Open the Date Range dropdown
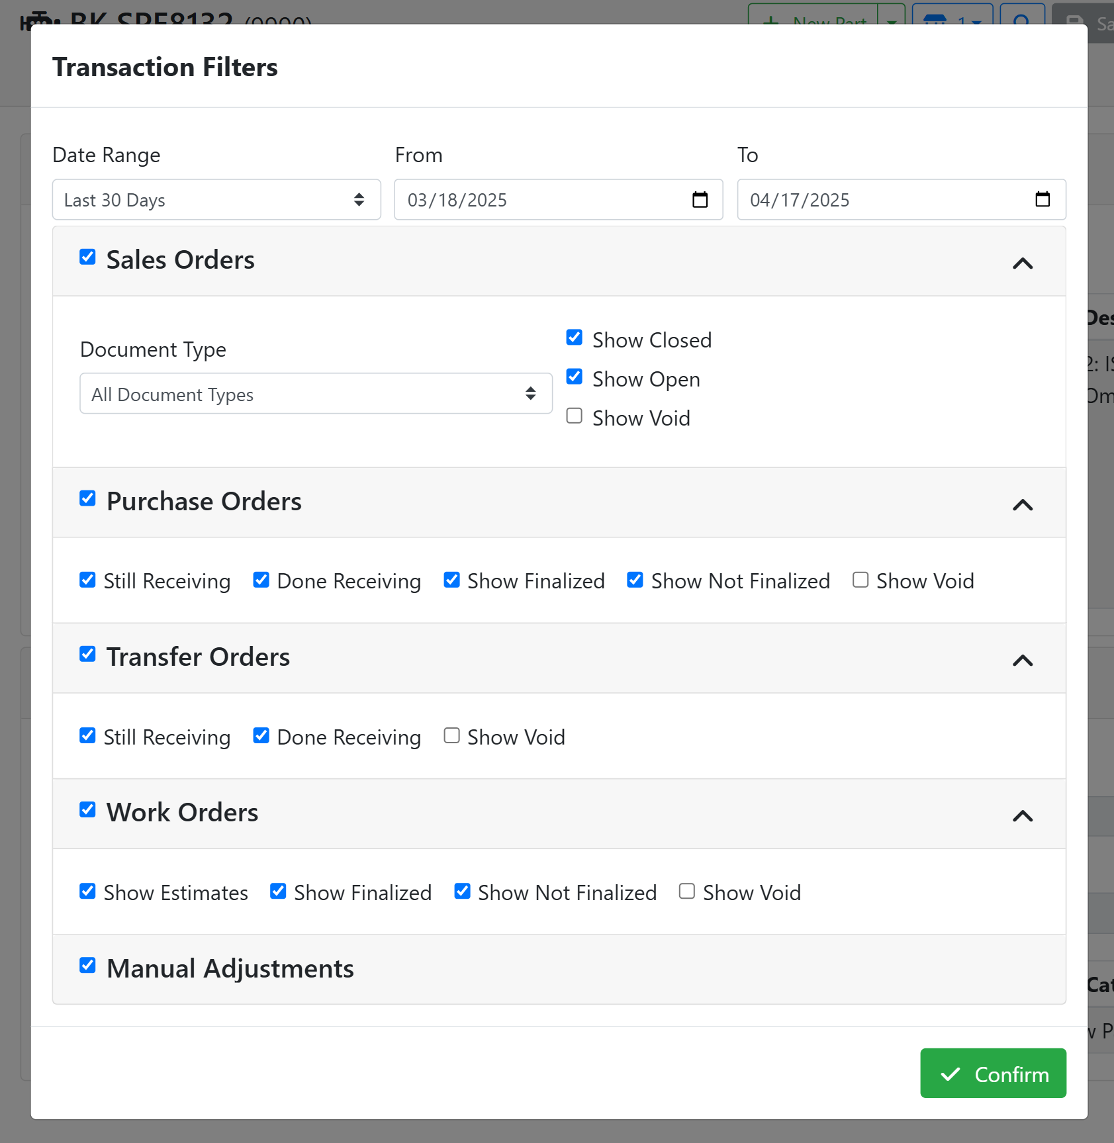Screen dimensions: 1114x1143 click(216, 200)
